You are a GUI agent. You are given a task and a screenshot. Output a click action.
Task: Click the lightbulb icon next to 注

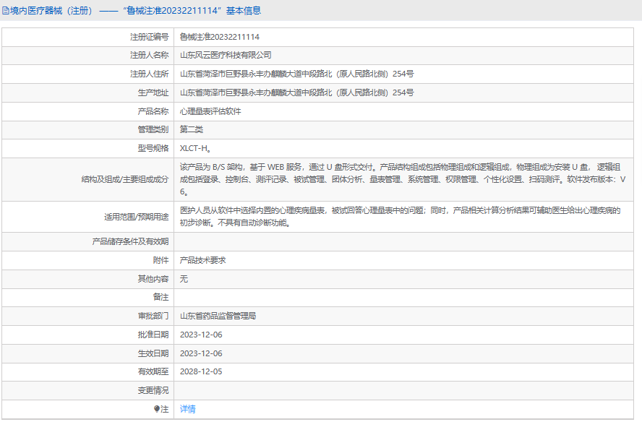coord(156,409)
